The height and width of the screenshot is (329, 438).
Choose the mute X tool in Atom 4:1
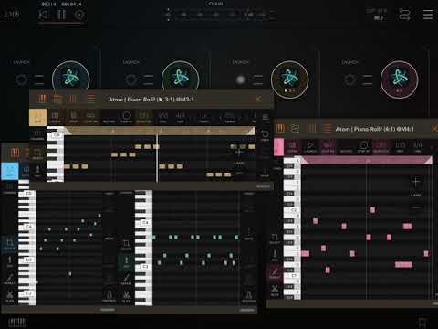click(275, 290)
